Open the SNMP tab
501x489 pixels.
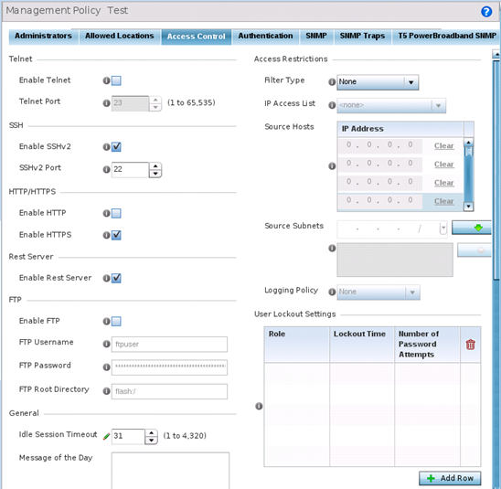[x=316, y=36]
